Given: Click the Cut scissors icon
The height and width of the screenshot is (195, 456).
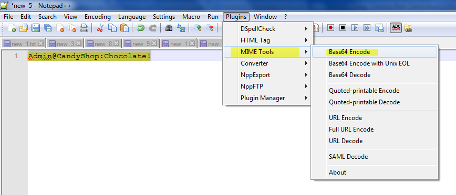Looking at the screenshot, I should tap(100, 28).
